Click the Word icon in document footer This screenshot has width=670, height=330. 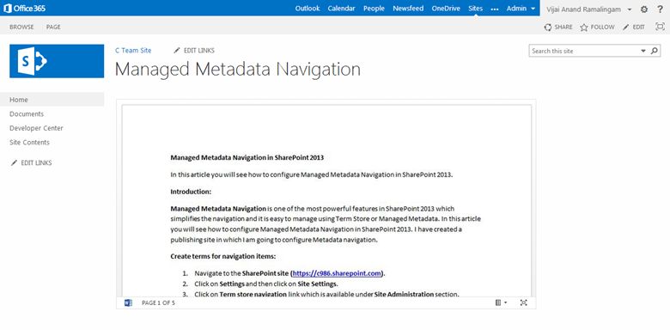tap(128, 302)
